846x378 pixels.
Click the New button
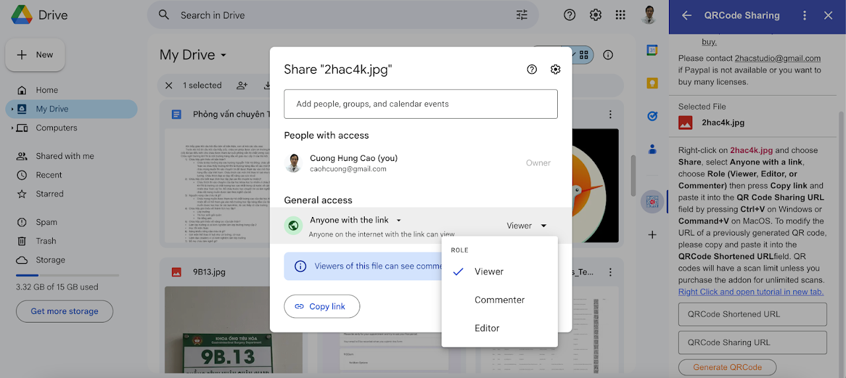(35, 55)
